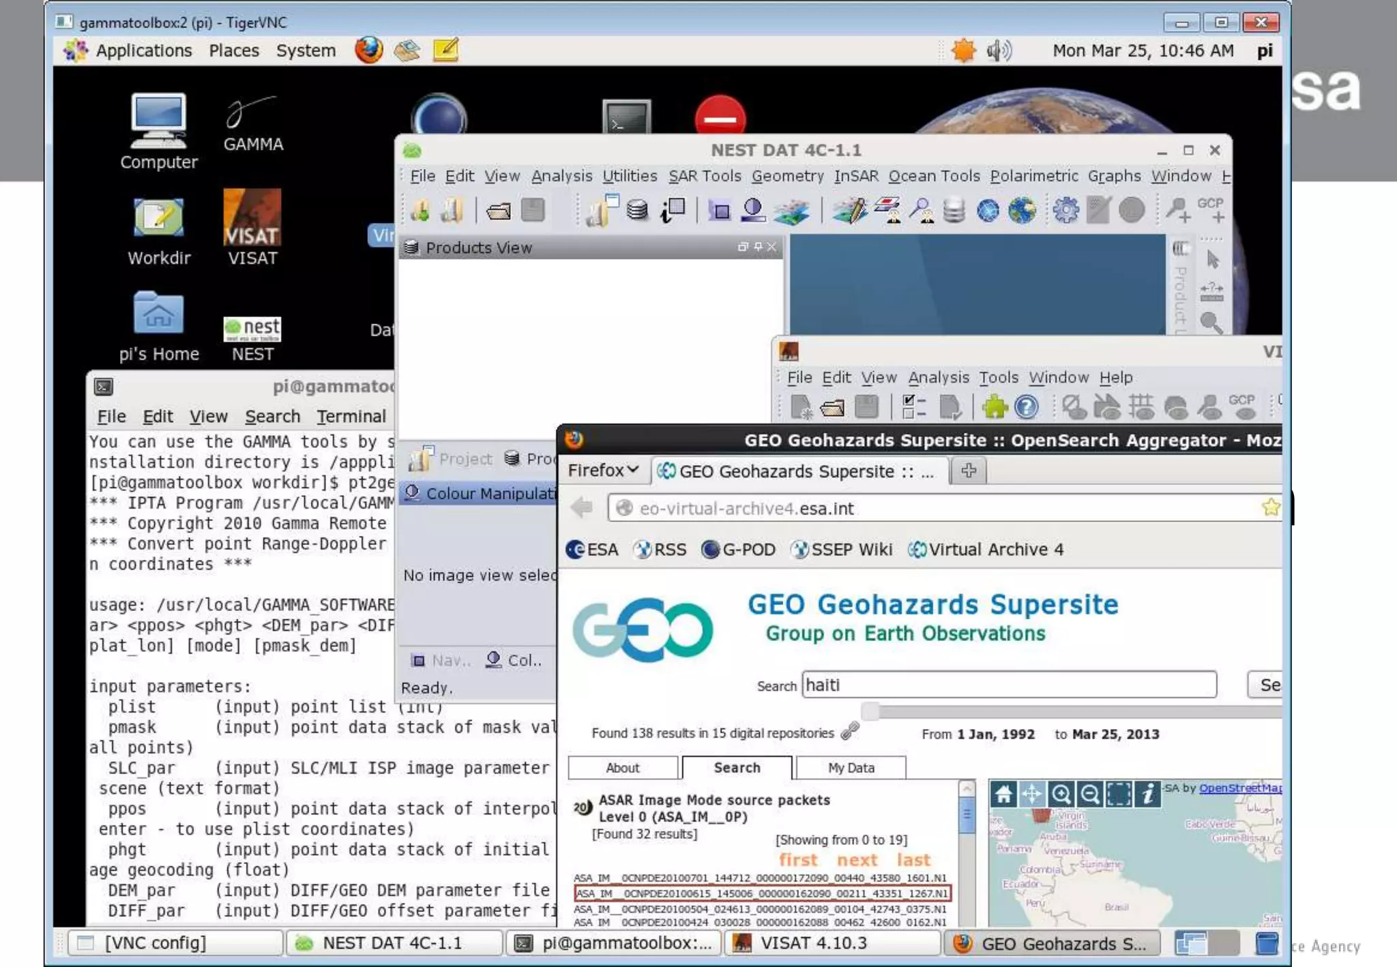
Task: Open the VISAT help question mark icon
Action: [1026, 407]
